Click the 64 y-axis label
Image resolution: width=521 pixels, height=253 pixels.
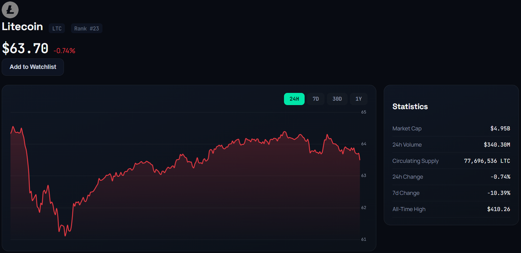pyautogui.click(x=363, y=144)
